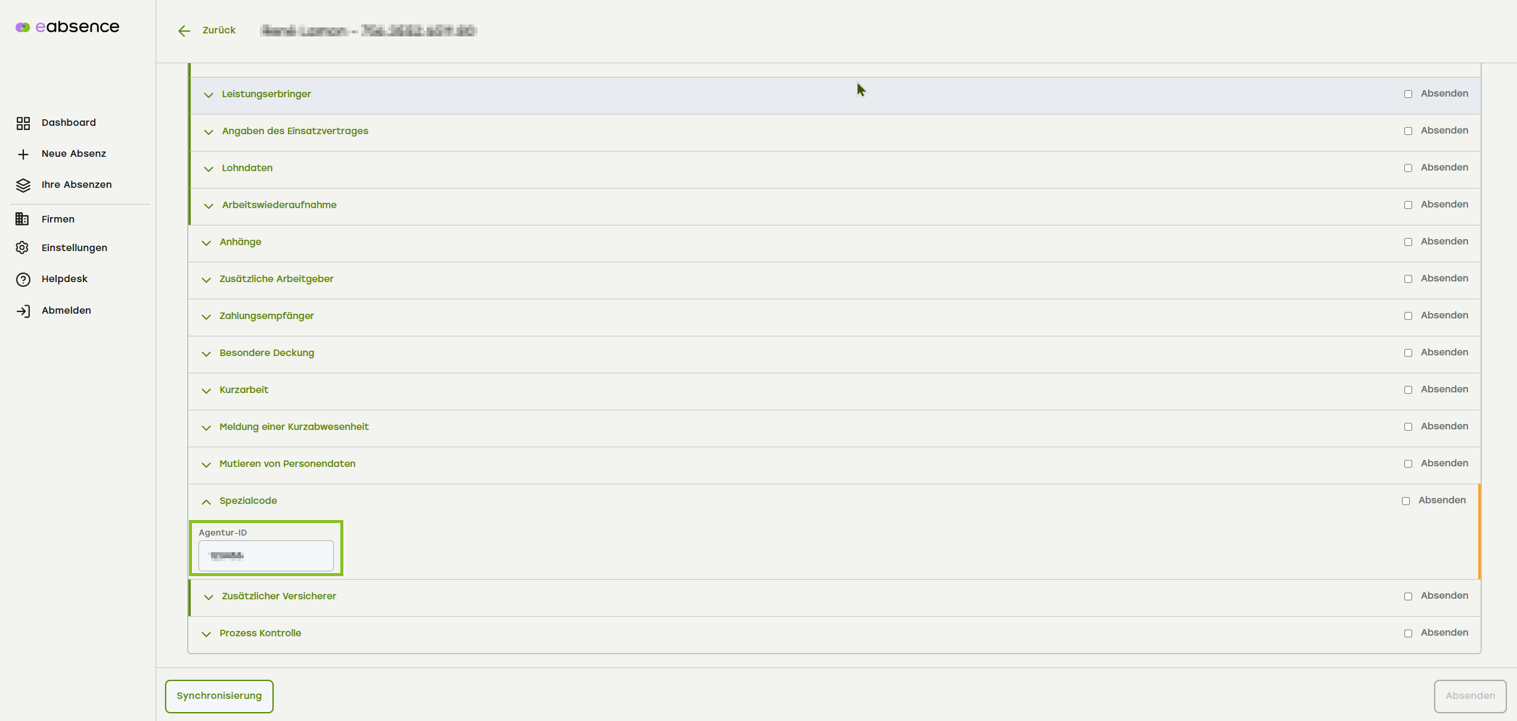The width and height of the screenshot is (1517, 721).
Task: Enable Absenden checkbox in Spezialcode row
Action: click(x=1406, y=501)
